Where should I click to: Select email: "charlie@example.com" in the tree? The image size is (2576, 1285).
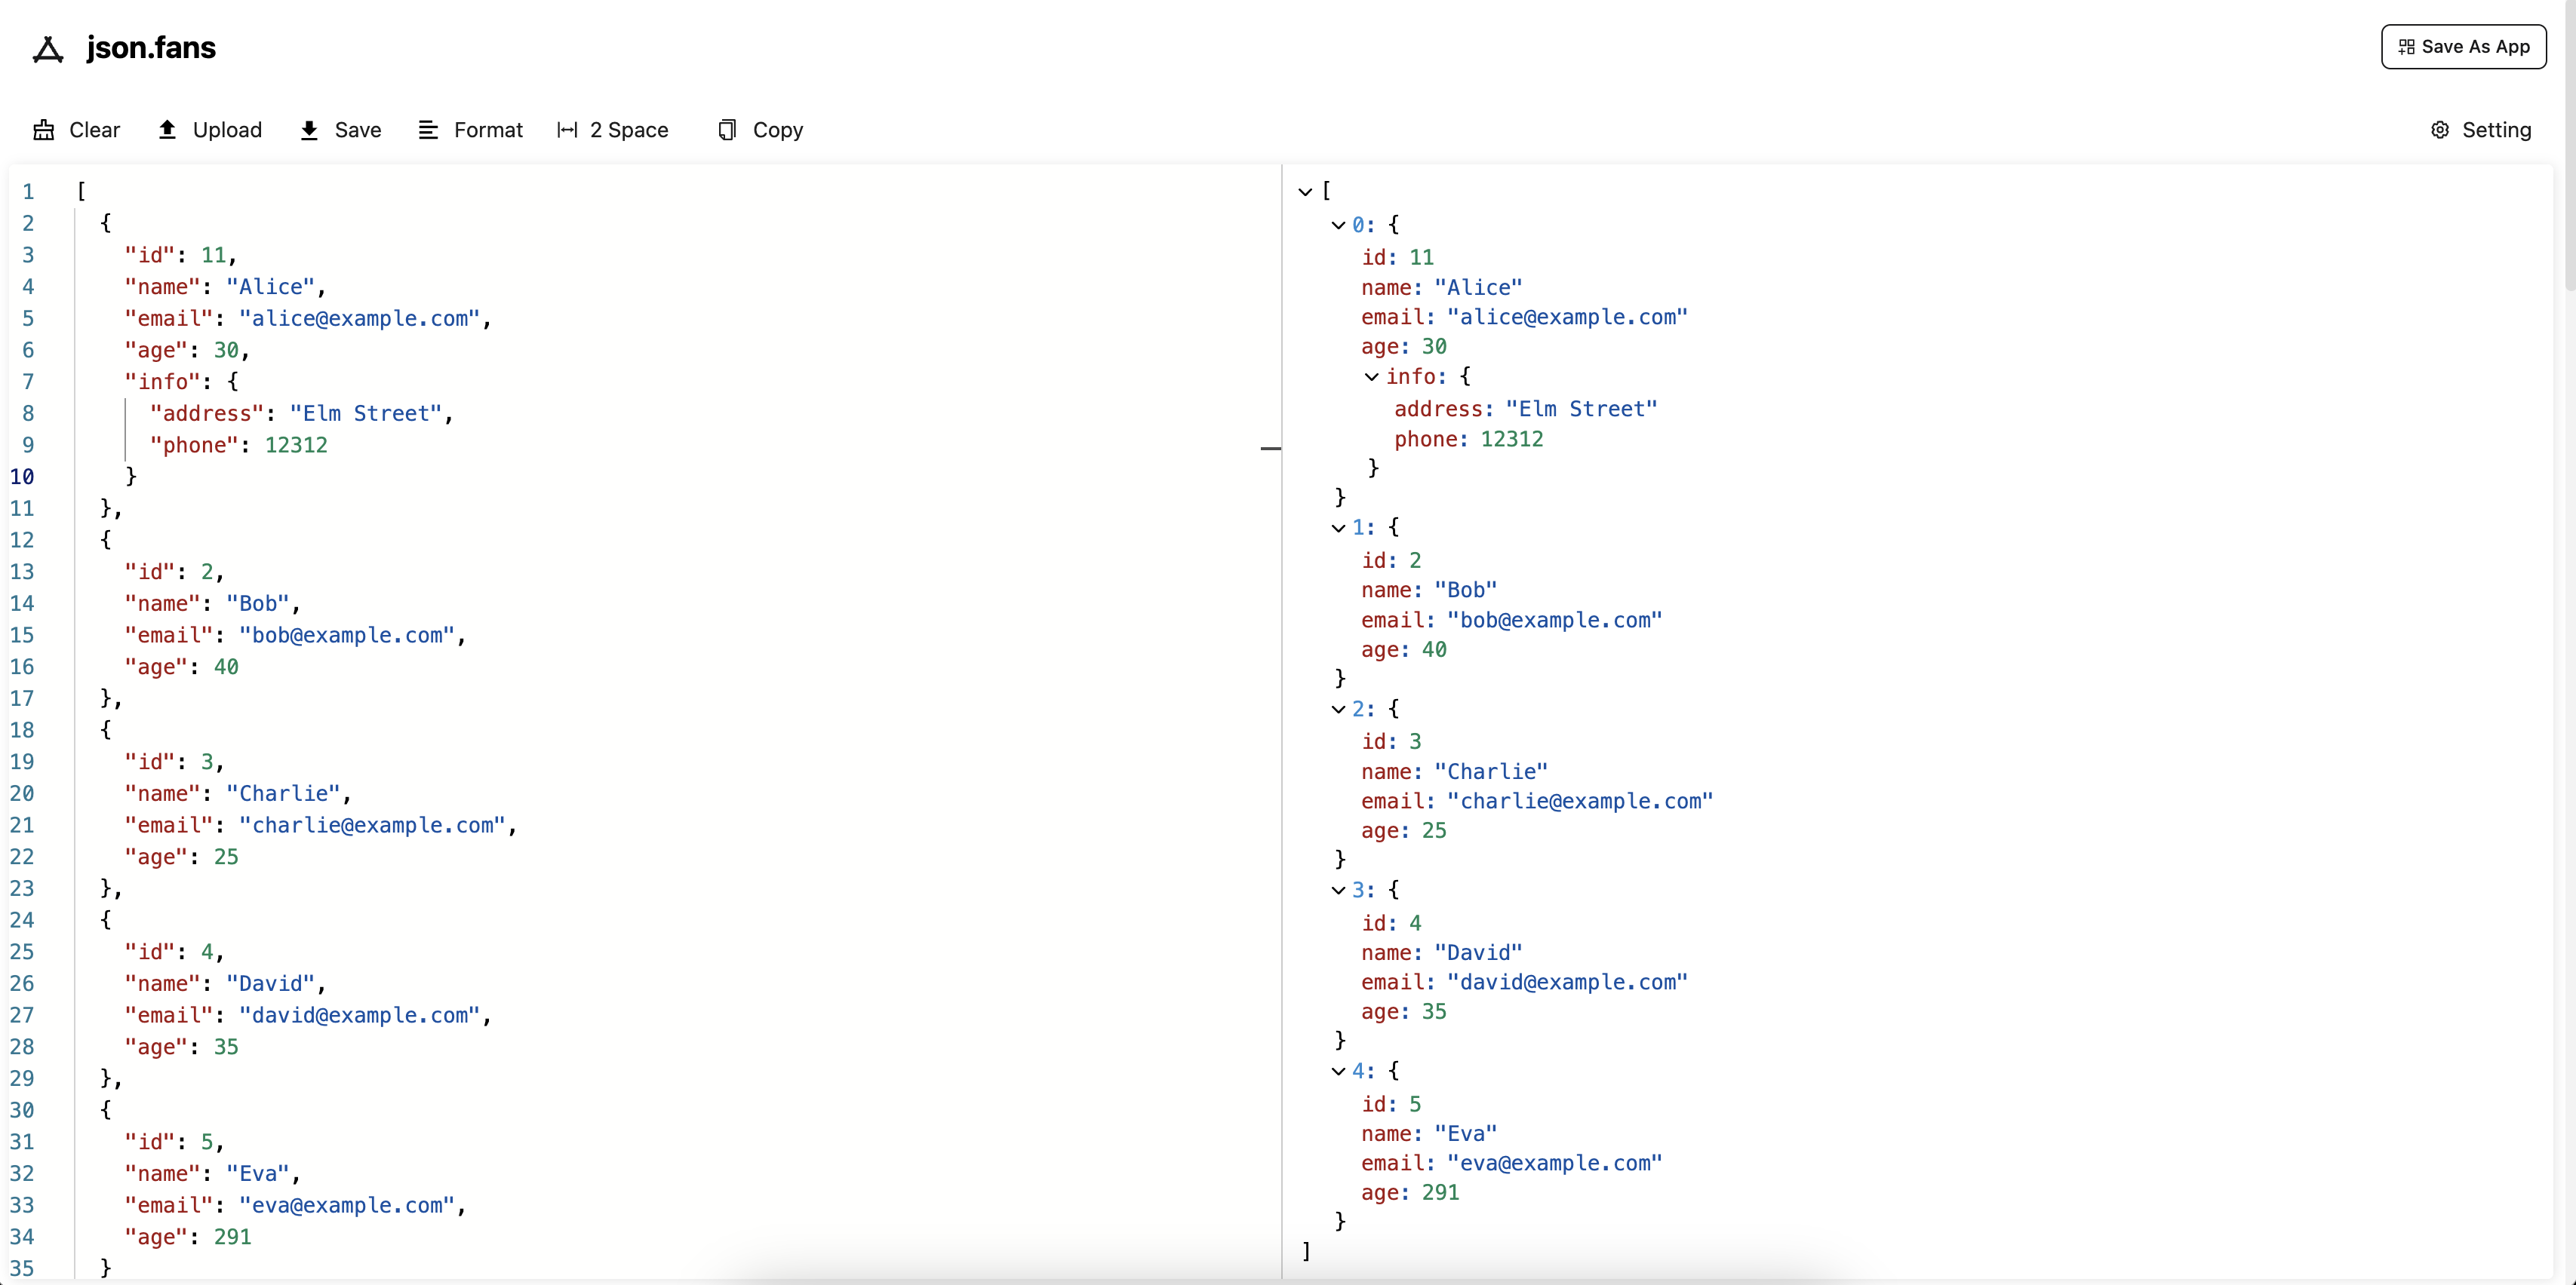click(x=1537, y=802)
